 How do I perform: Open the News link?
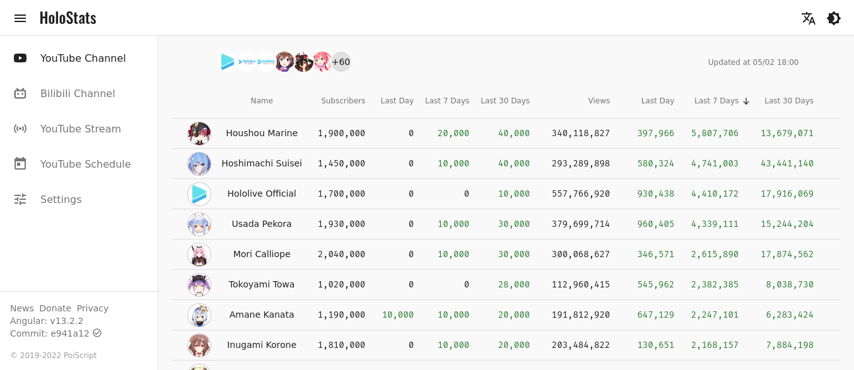pyautogui.click(x=22, y=308)
